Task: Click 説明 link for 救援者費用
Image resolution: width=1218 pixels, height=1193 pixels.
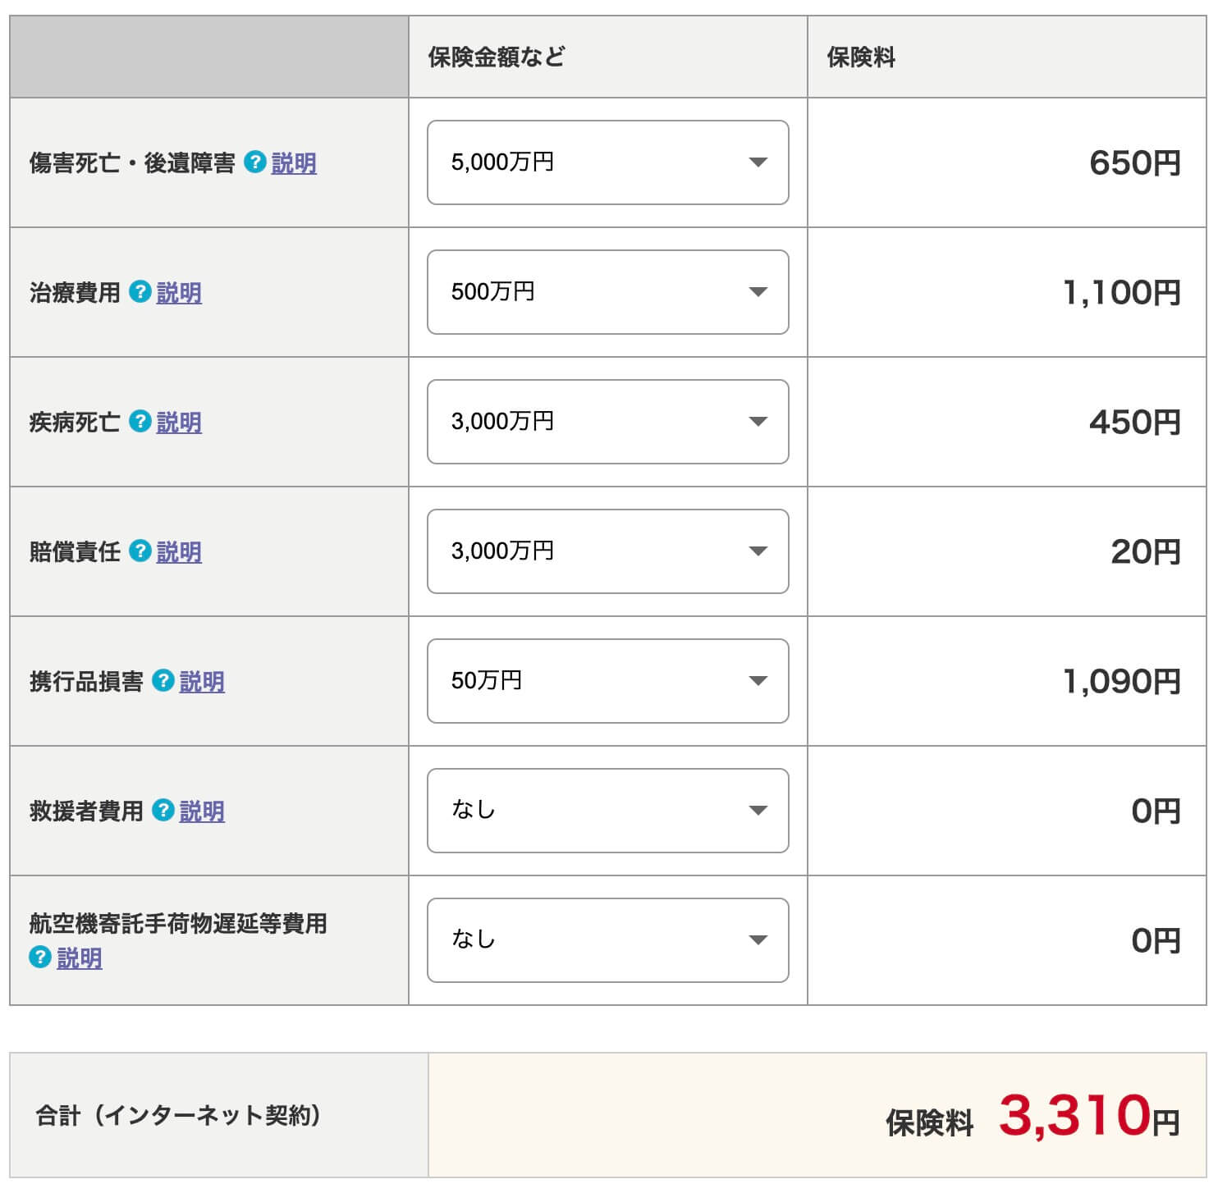Action: (x=202, y=811)
